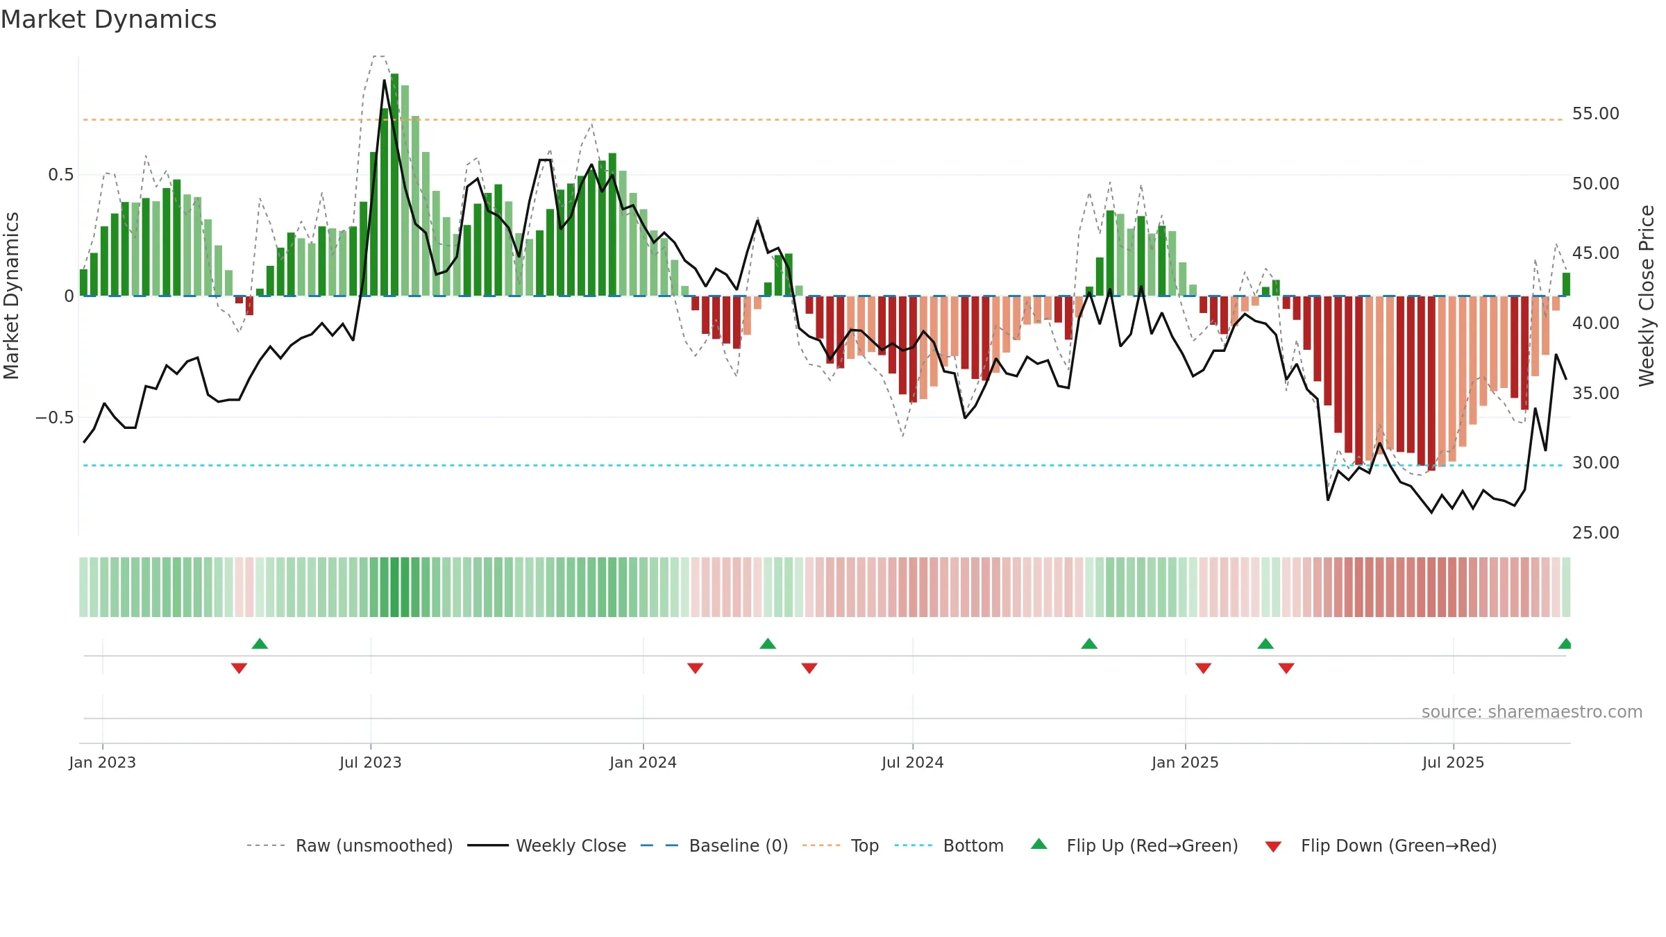The image size is (1666, 937).
Task: Click the red flip-down marker before Jul 2023
Action: (239, 668)
